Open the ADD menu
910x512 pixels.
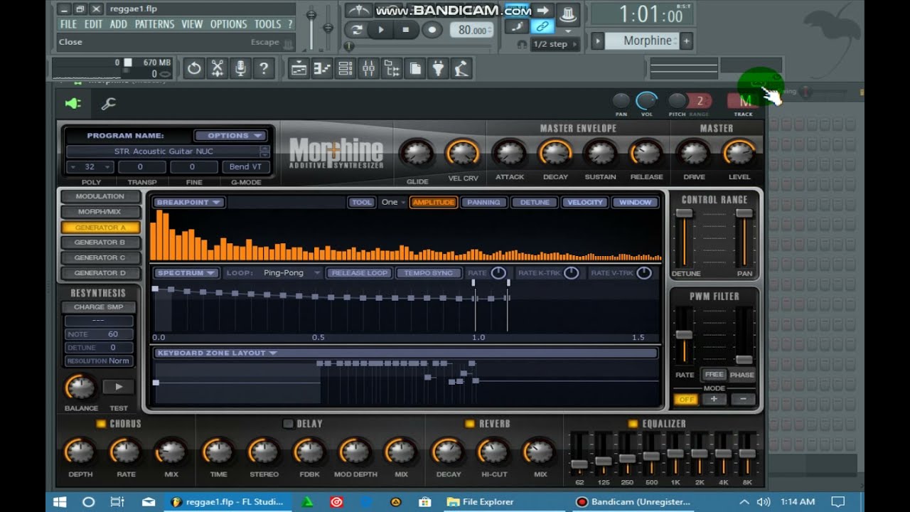119,24
